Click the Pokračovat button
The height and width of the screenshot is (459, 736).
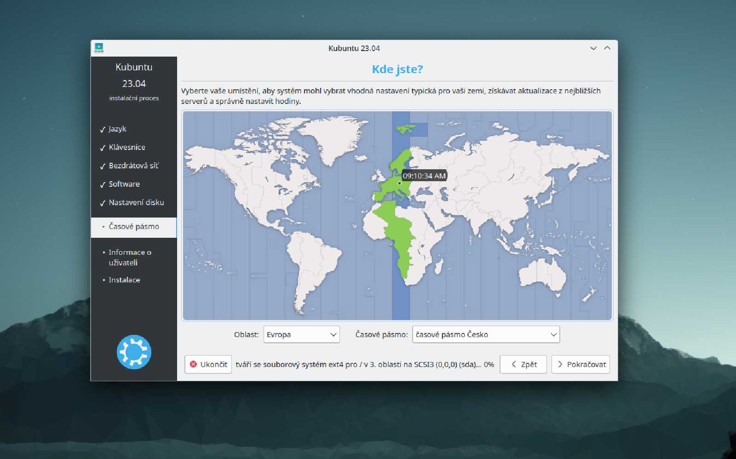(581, 364)
